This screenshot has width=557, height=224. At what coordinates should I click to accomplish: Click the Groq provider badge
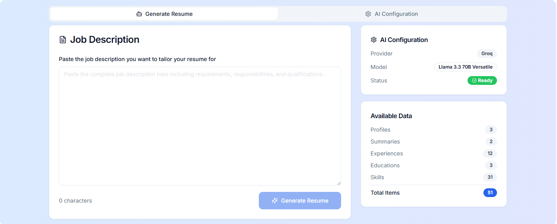tap(487, 54)
